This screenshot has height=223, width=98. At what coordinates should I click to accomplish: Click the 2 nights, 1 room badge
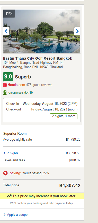64,116
